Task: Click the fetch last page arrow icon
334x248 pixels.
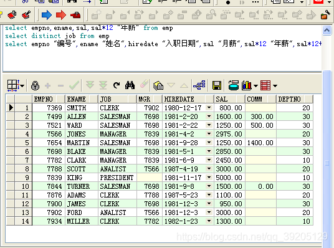Action: [103, 85]
